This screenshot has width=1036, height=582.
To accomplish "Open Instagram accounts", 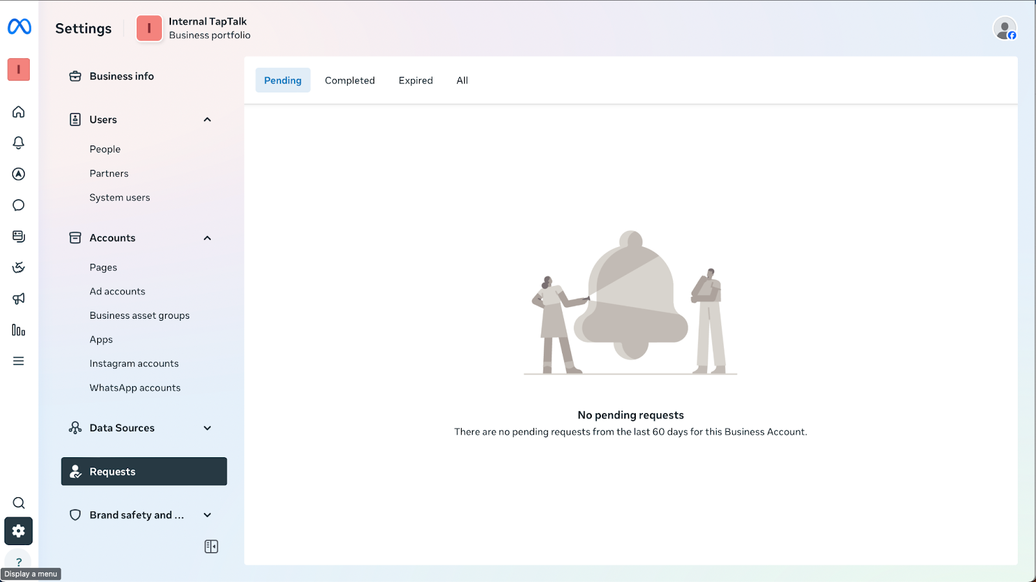I will click(134, 363).
